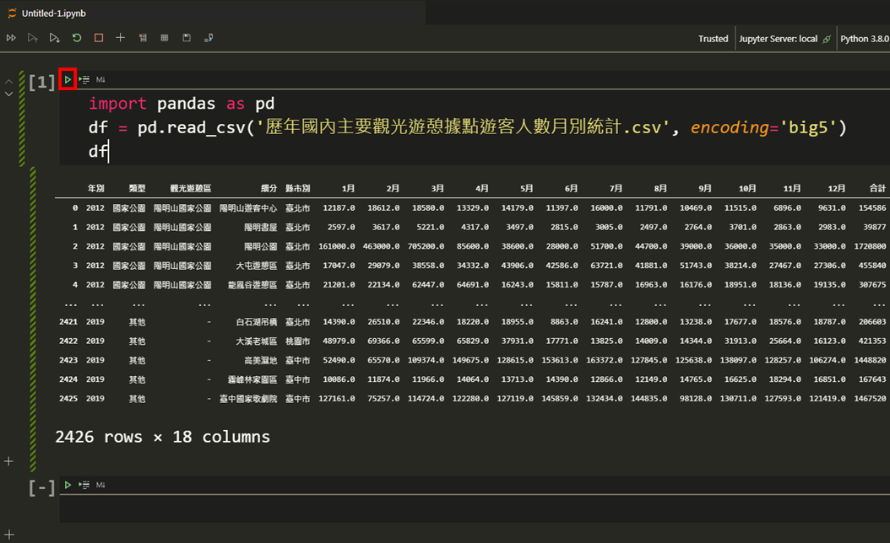
Task: Execute cell and below from cell toolbar
Action: coord(84,79)
